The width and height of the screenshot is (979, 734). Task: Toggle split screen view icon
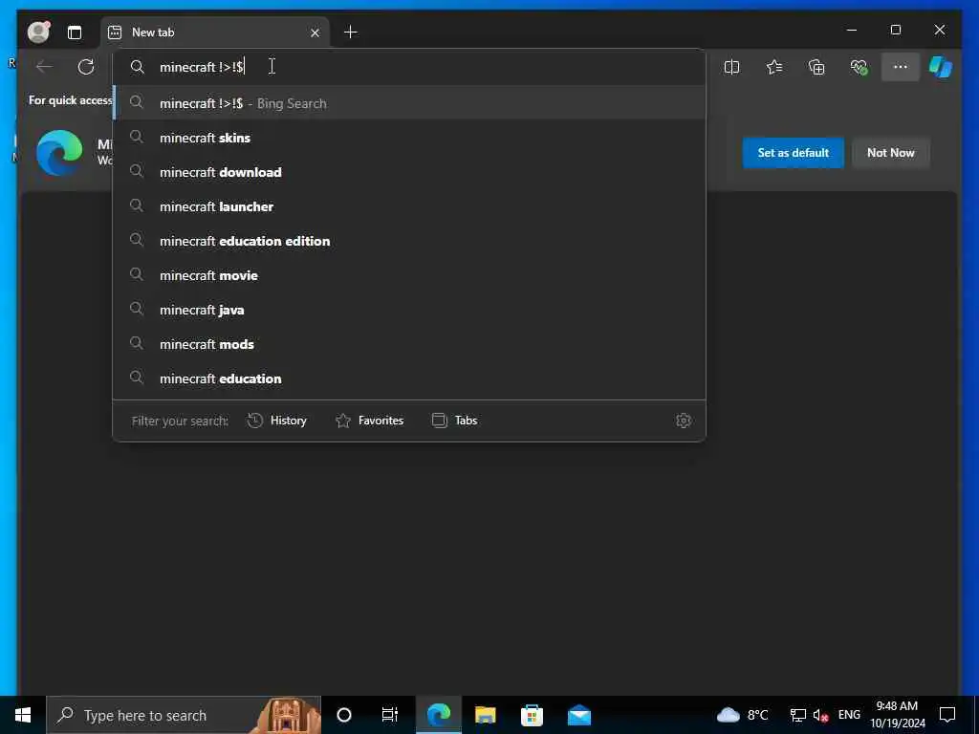pyautogui.click(x=731, y=67)
